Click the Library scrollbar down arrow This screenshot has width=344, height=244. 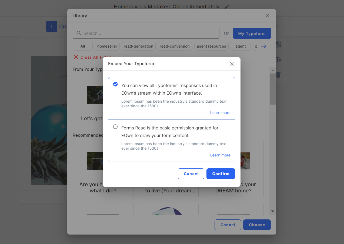tap(273, 211)
